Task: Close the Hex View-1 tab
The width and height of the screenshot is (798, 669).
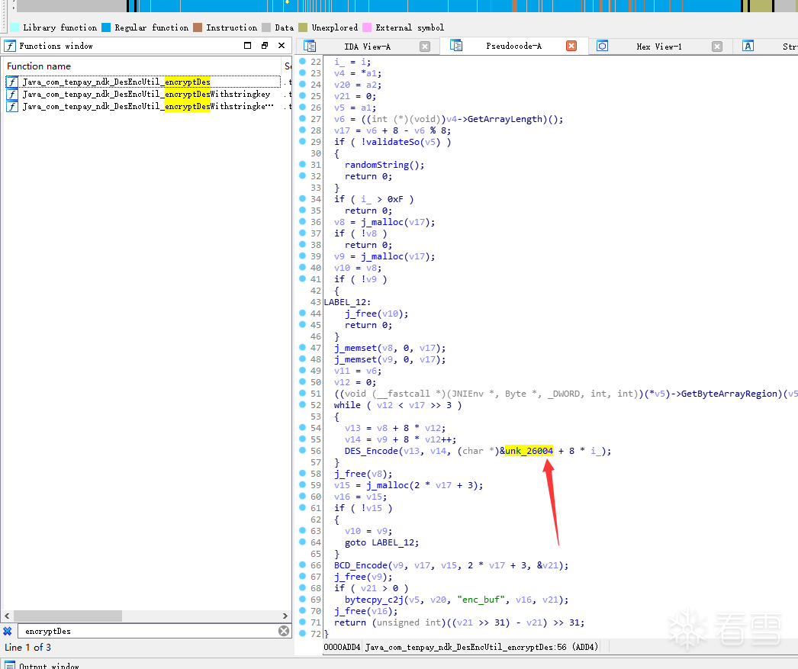Action: [x=717, y=47]
